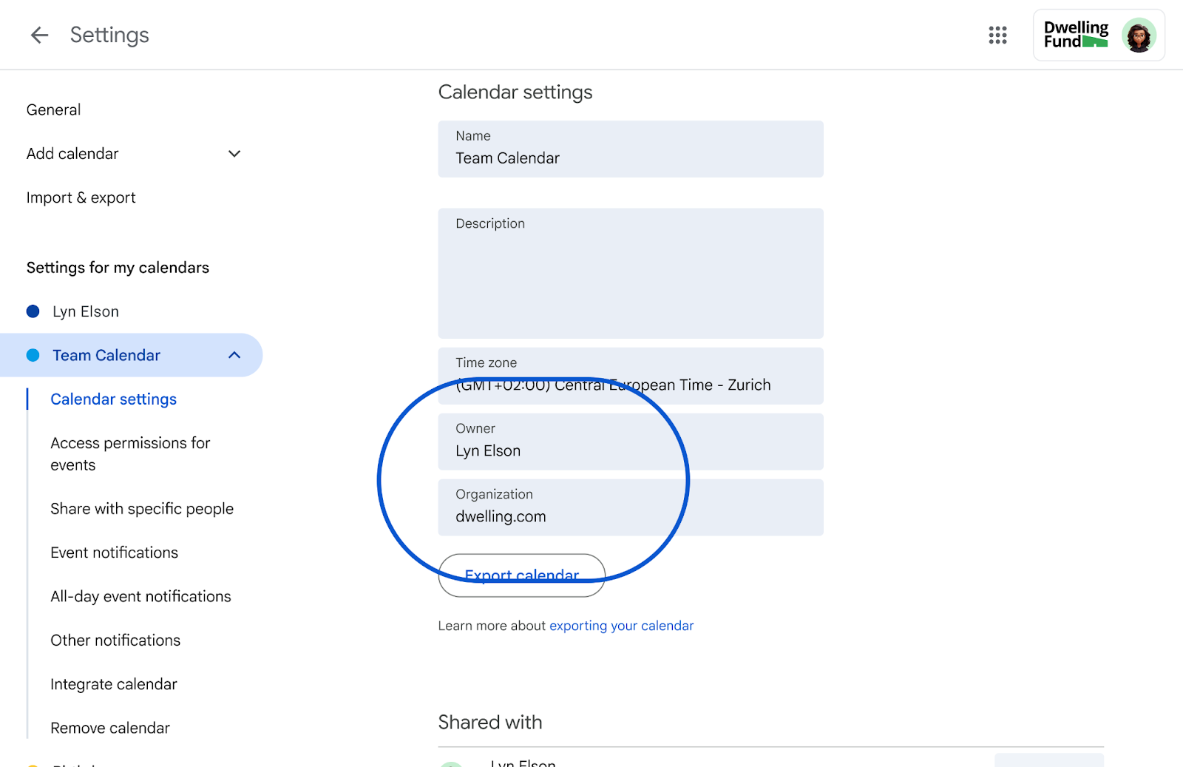Click the Dwelling Fund account logo
The width and height of the screenshot is (1183, 767).
pos(1077,34)
